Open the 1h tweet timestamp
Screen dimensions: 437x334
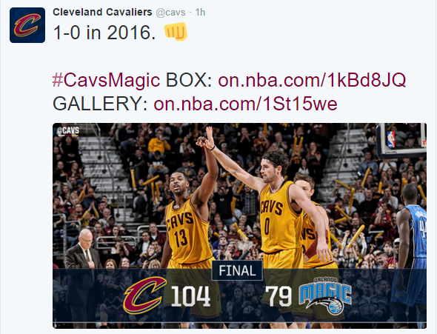(200, 13)
